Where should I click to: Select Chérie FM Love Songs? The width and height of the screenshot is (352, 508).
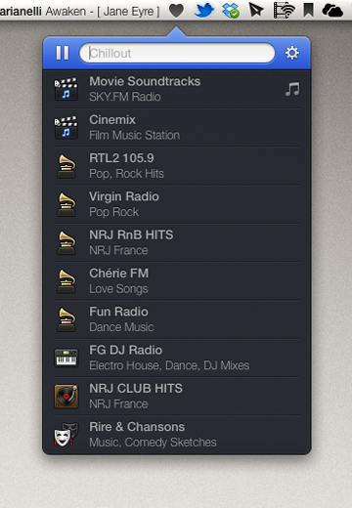pyautogui.click(x=177, y=281)
